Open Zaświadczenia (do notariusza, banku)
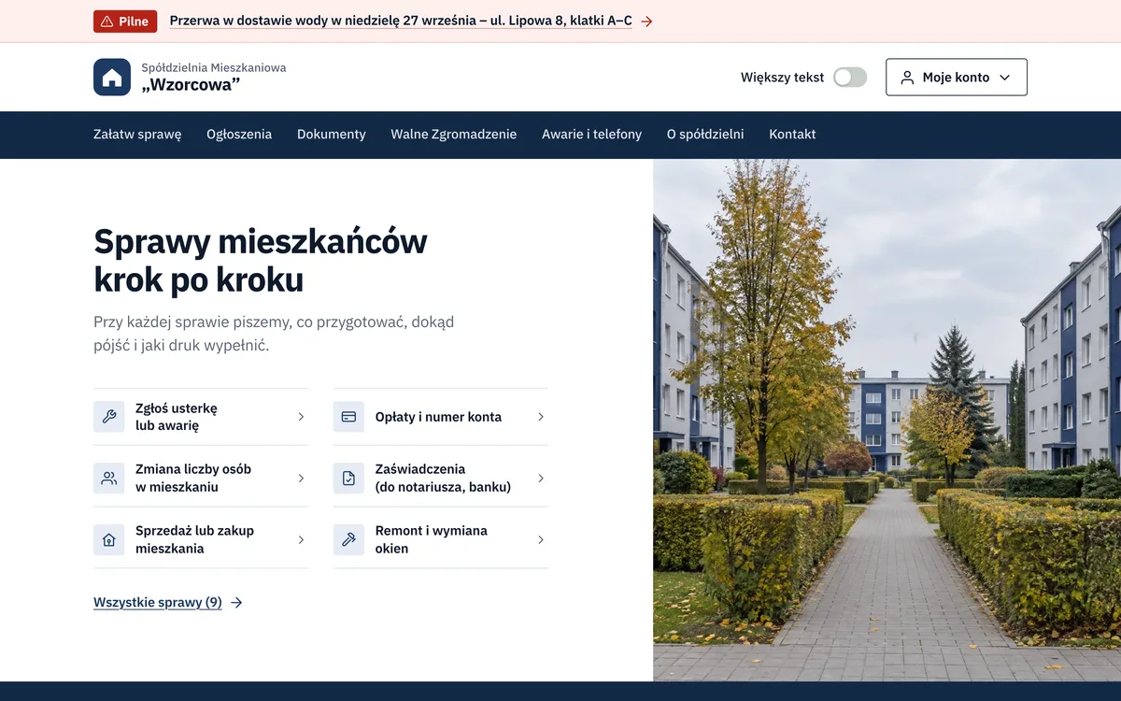 pyautogui.click(x=441, y=479)
